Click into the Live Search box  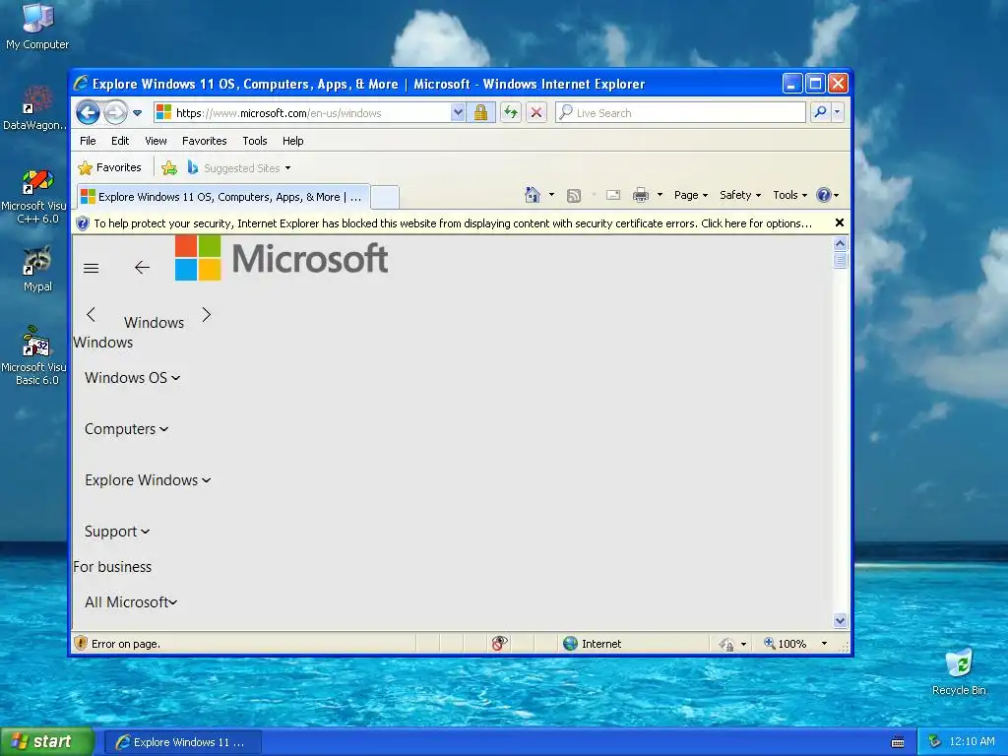(680, 113)
